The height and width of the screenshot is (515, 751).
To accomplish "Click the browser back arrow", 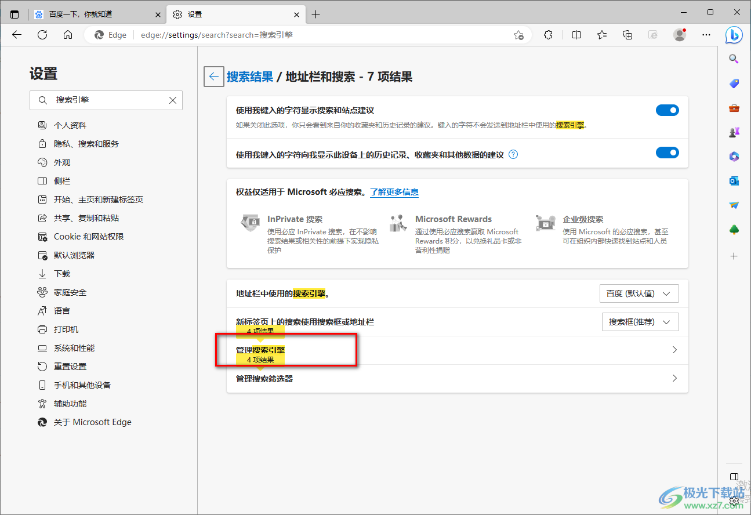I will point(17,35).
